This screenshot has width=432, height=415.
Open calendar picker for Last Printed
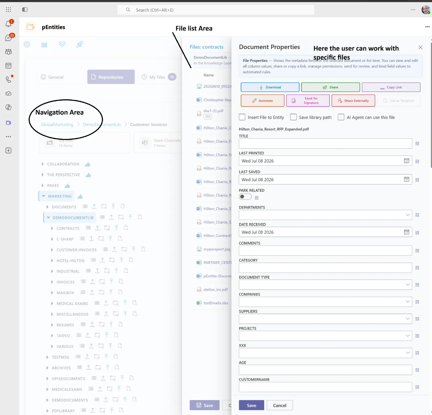pyautogui.click(x=407, y=161)
